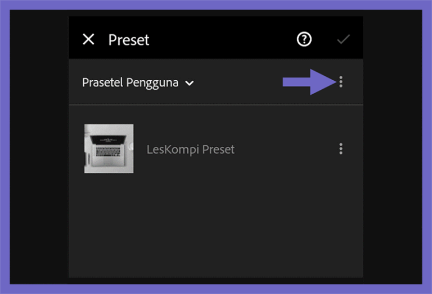Close the Preset panel with the X icon
The height and width of the screenshot is (294, 432).
88,39
